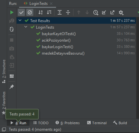Viewport: 139px width, 133px height.
Task: Pin the run tab
Action: click(12, 87)
